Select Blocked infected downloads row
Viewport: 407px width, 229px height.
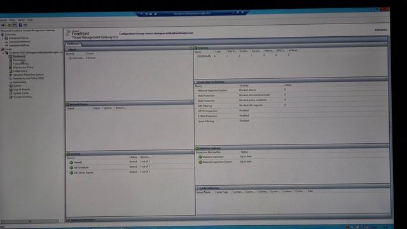[291, 95]
